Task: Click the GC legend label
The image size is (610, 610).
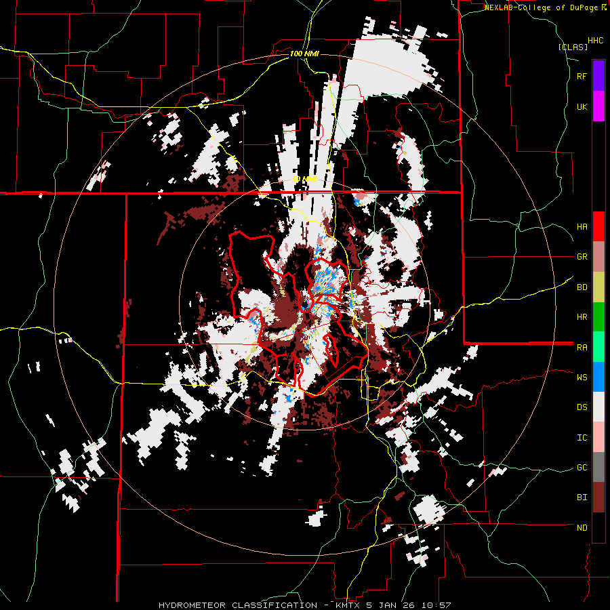Action: [582, 468]
